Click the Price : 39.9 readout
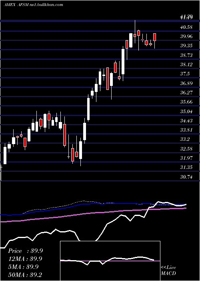Viewport: 200px width, 281px height. coord(25,251)
